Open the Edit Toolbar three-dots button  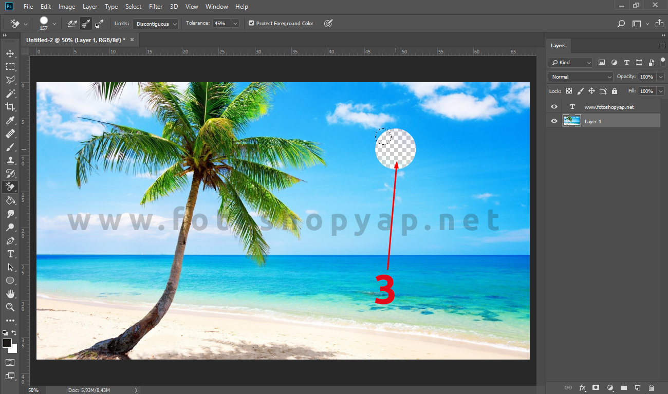tap(10, 321)
